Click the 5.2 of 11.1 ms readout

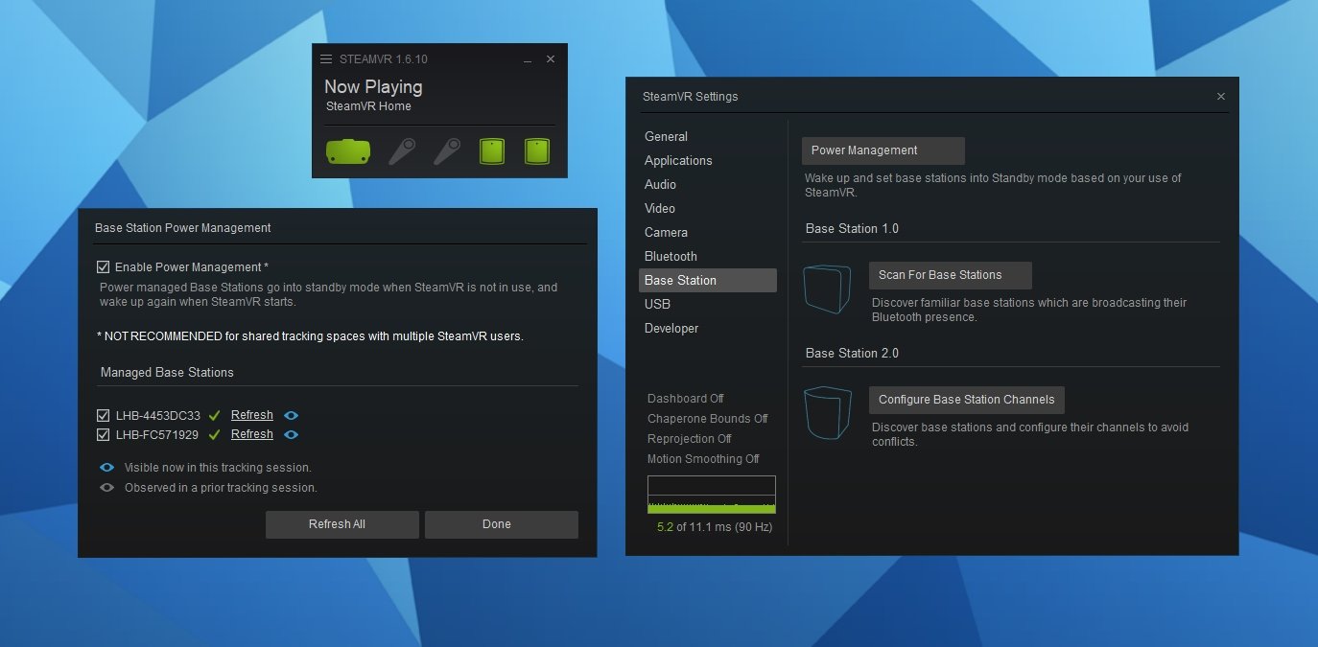[715, 527]
